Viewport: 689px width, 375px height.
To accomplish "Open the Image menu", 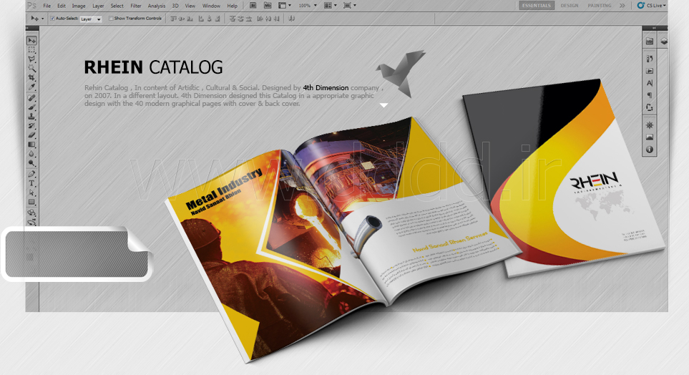I will 79,6.
